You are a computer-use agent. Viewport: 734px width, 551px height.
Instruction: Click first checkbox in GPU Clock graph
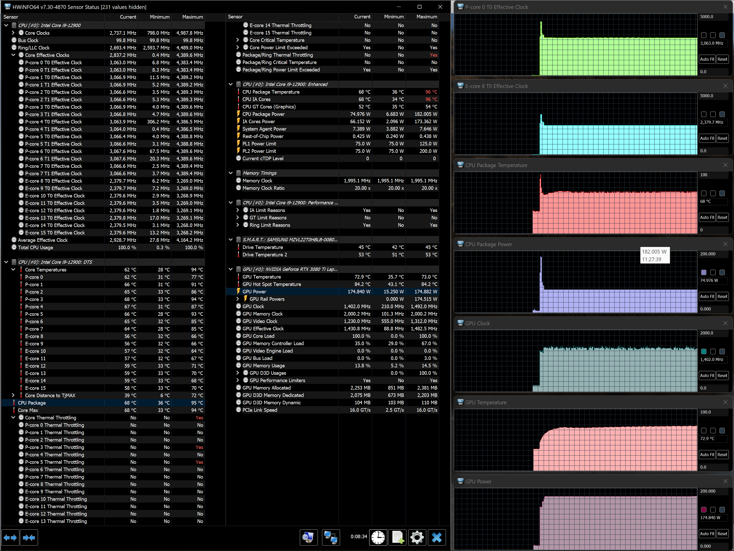(x=703, y=351)
